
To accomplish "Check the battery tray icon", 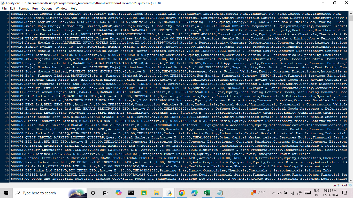I will pos(286,193).
